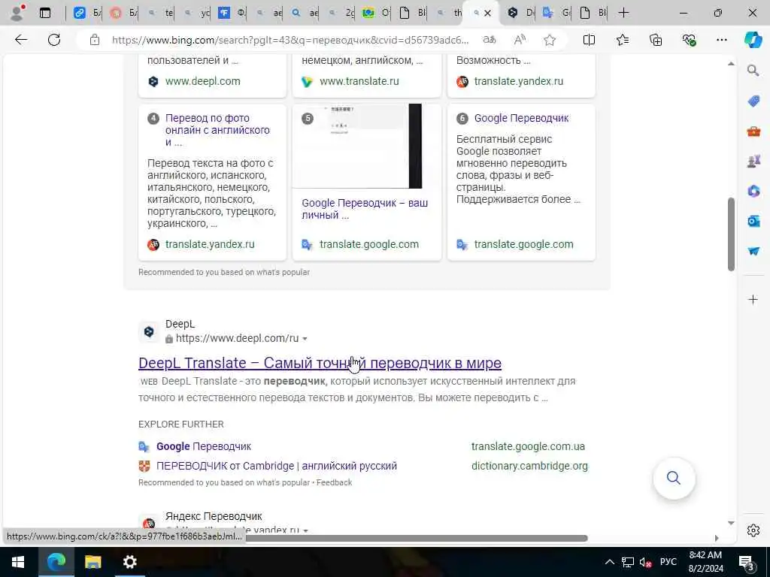
Task: Open network icon in system tray
Action: 628,562
